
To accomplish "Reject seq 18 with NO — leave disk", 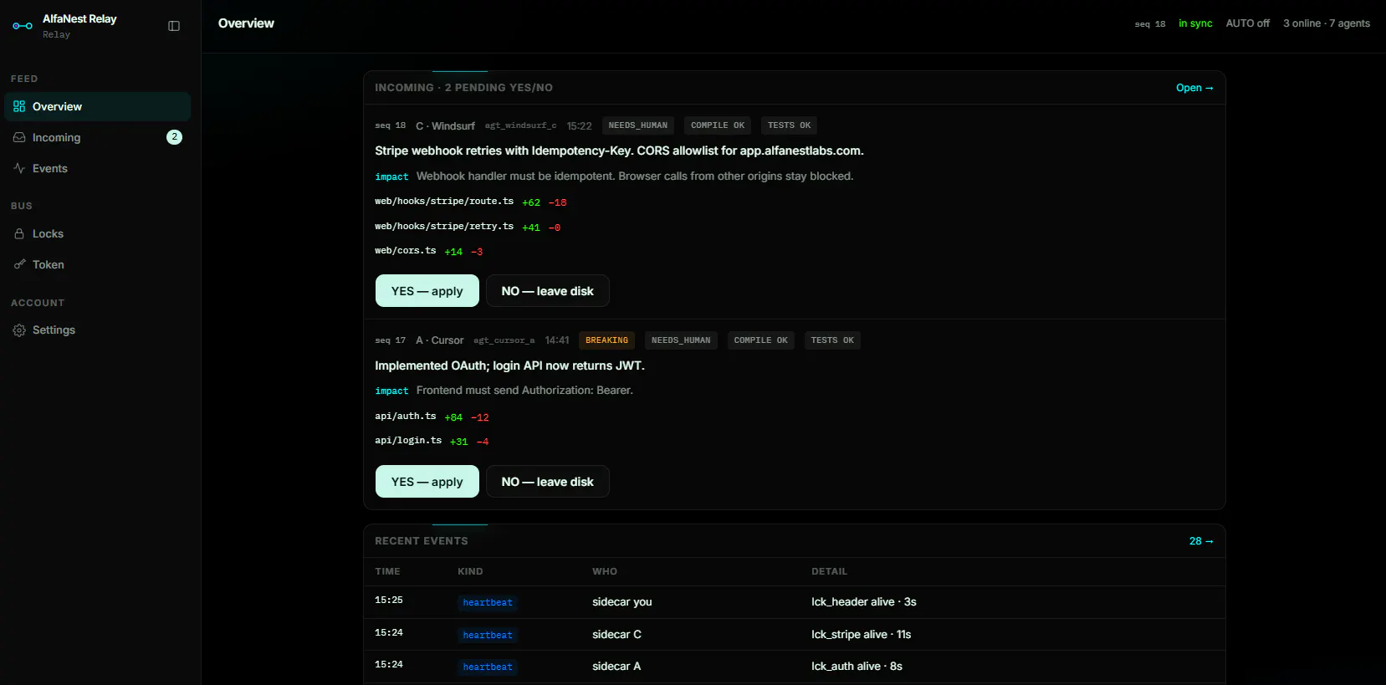I will pyautogui.click(x=548, y=291).
